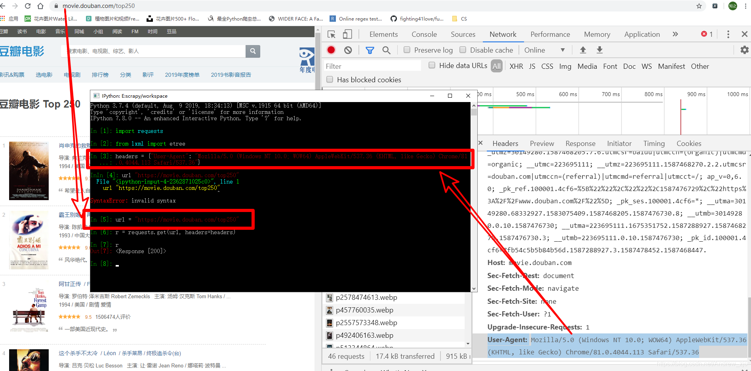Open the Application tab

(x=642, y=34)
